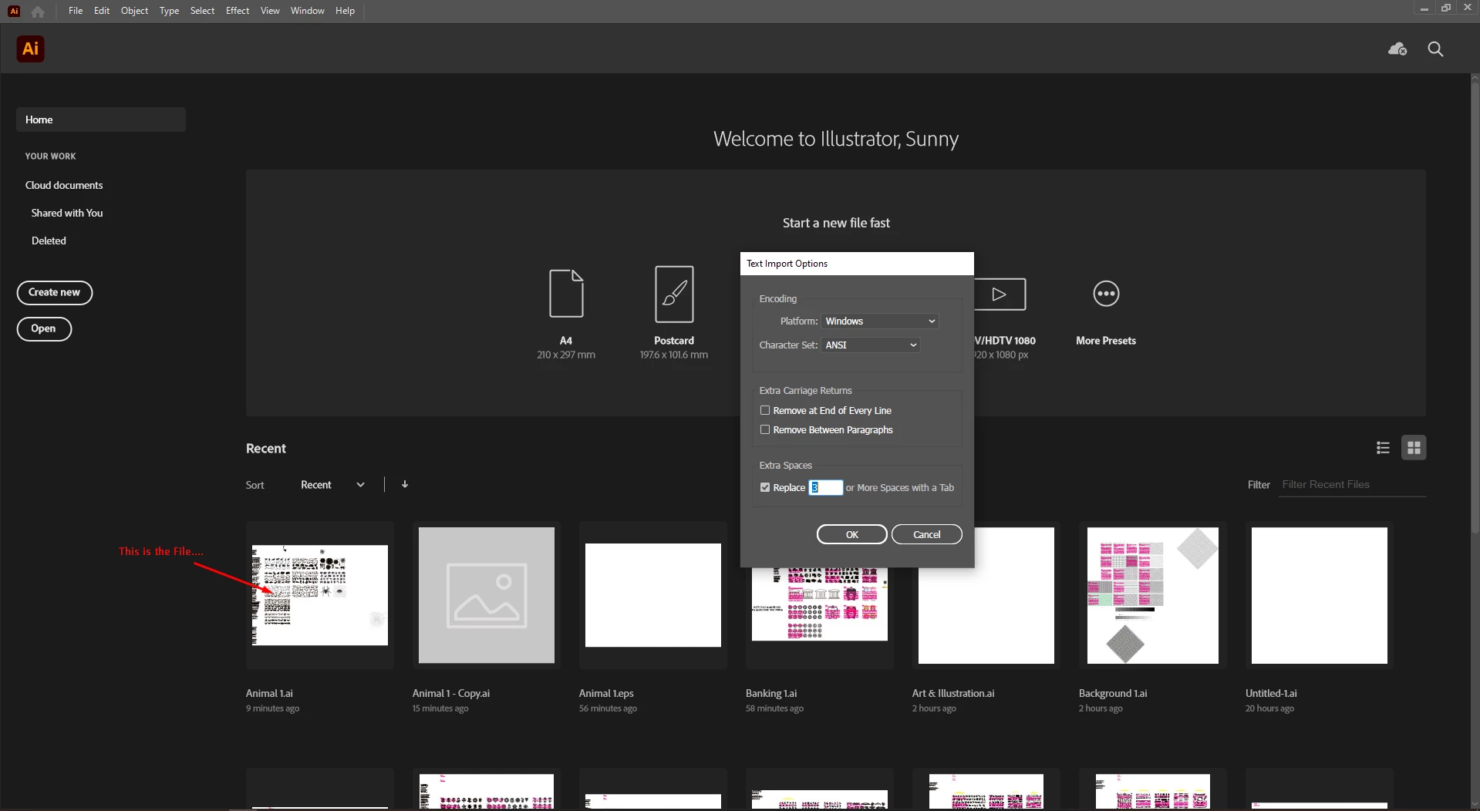Open Animal 1.ai thumbnail
This screenshot has width=1480, height=811.
(320, 595)
